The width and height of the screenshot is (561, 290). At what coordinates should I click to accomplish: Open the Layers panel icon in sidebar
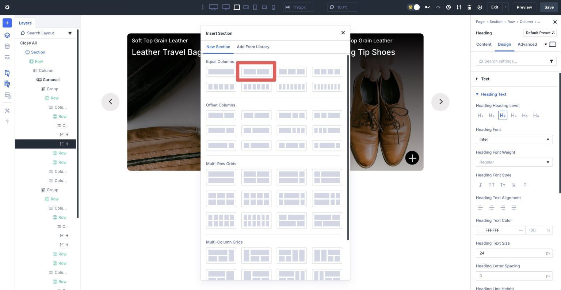[x=7, y=35]
